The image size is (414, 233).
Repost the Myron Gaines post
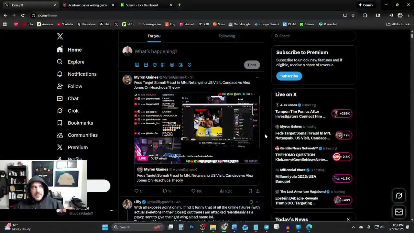[167, 191]
